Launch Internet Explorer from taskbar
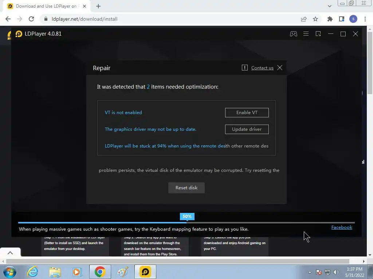 (32, 272)
